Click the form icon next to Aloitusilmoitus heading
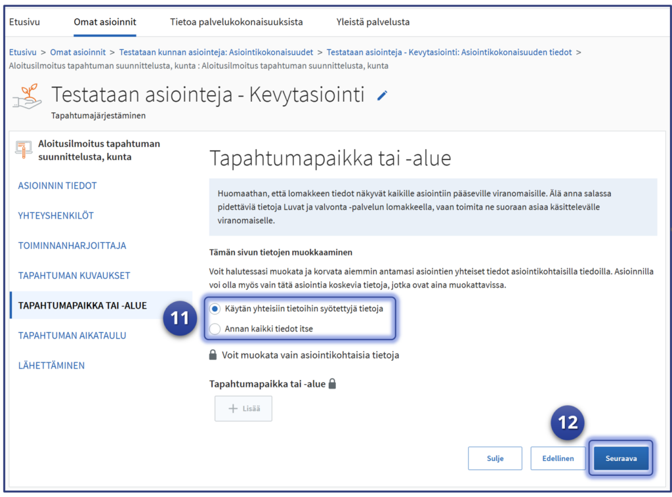Viewport: 672px width, 497px height. pyautogui.click(x=24, y=150)
